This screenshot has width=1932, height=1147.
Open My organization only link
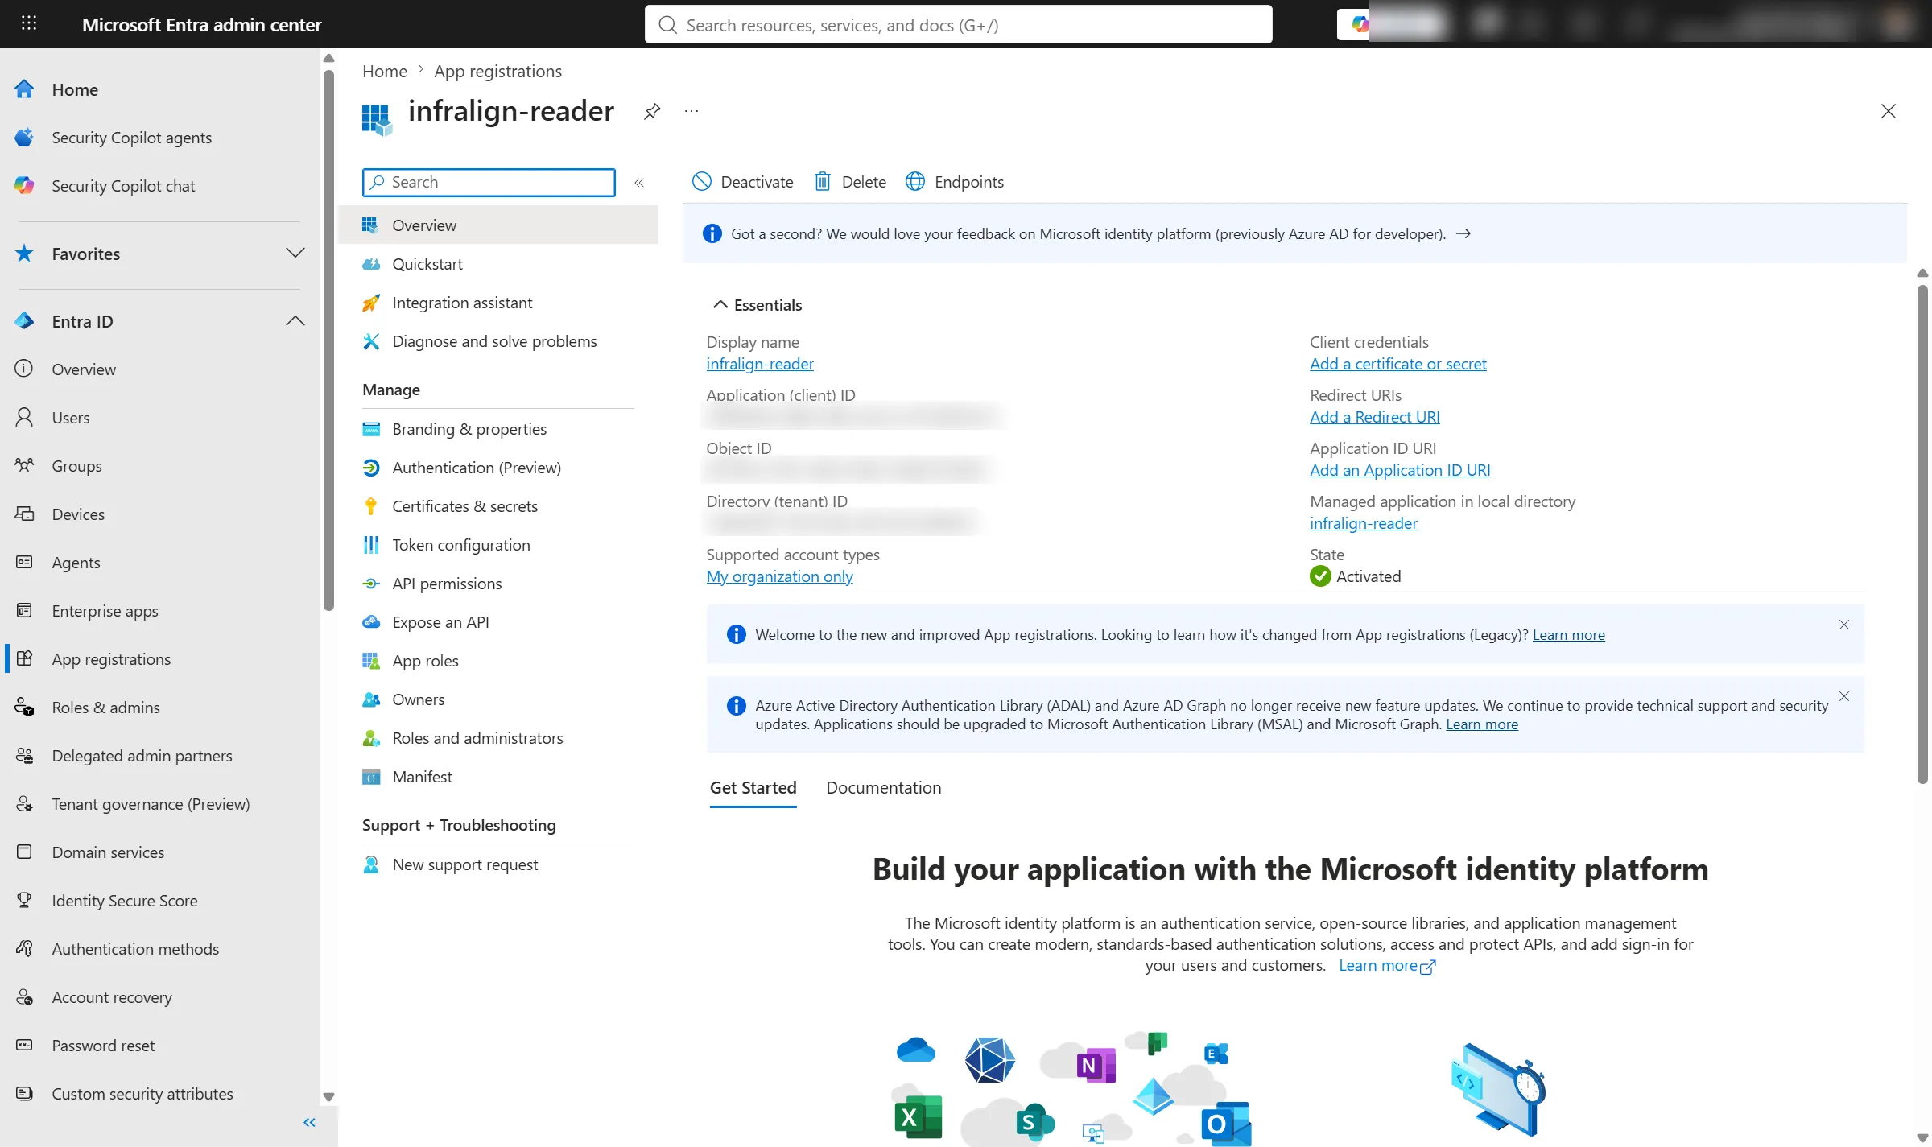click(x=779, y=576)
